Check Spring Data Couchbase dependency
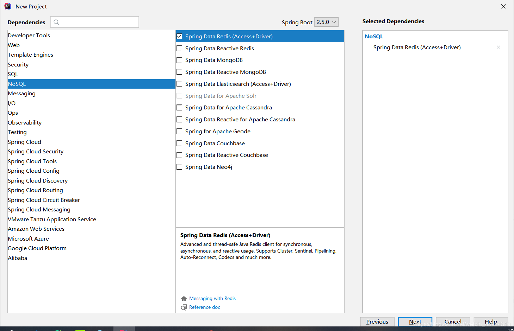 (179, 143)
